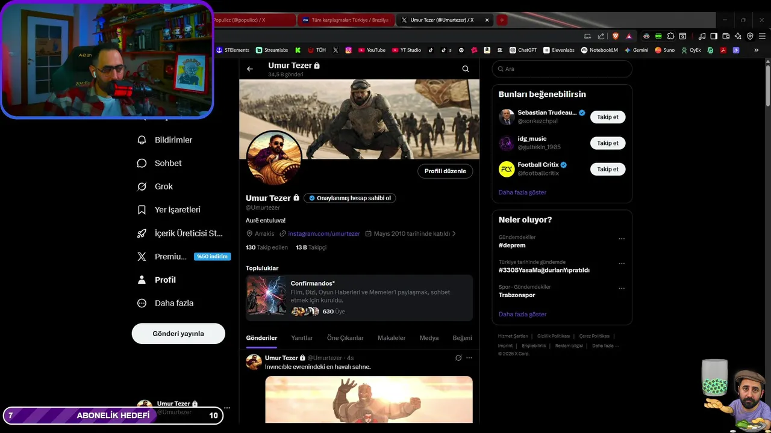Open Yer İşaretleri bookmarks
The width and height of the screenshot is (771, 433).
(x=169, y=210)
